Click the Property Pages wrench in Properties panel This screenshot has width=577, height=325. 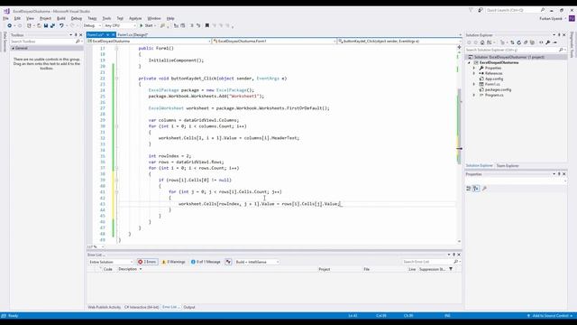click(x=484, y=189)
